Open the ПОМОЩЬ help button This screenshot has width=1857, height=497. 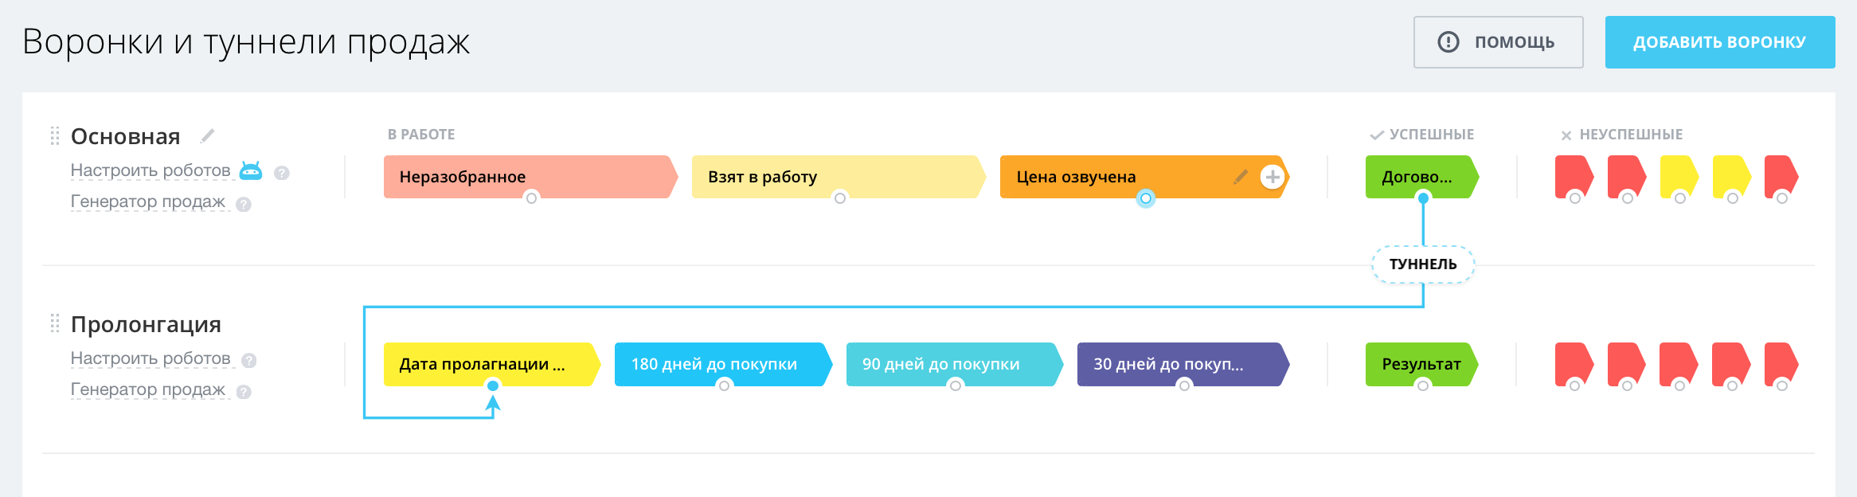(x=1498, y=42)
